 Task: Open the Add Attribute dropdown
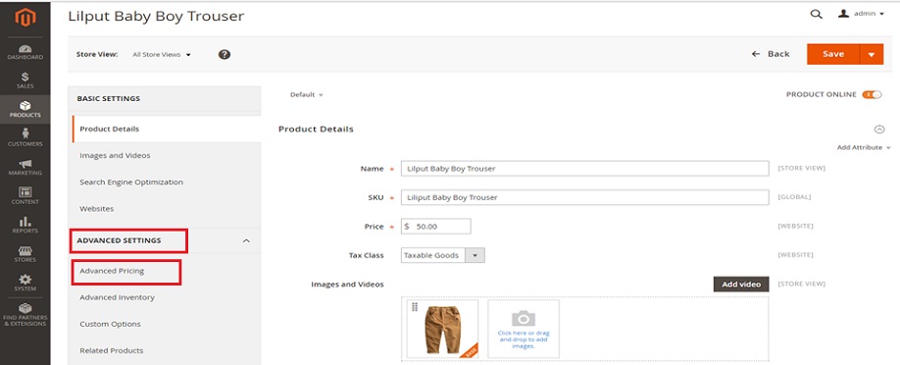[x=864, y=148]
